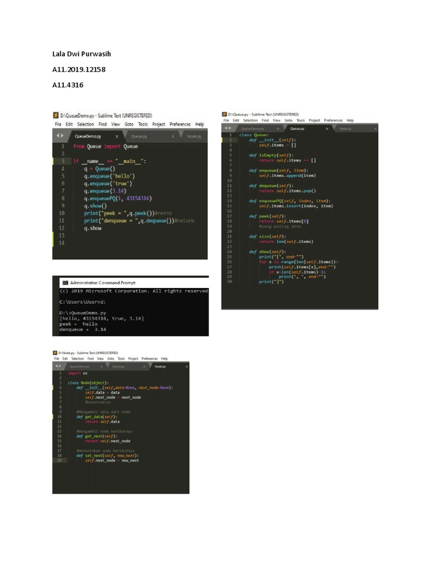Click "def get_data(self):" in Node.py window
Viewport: 433px width, 577px height.
click(x=97, y=417)
